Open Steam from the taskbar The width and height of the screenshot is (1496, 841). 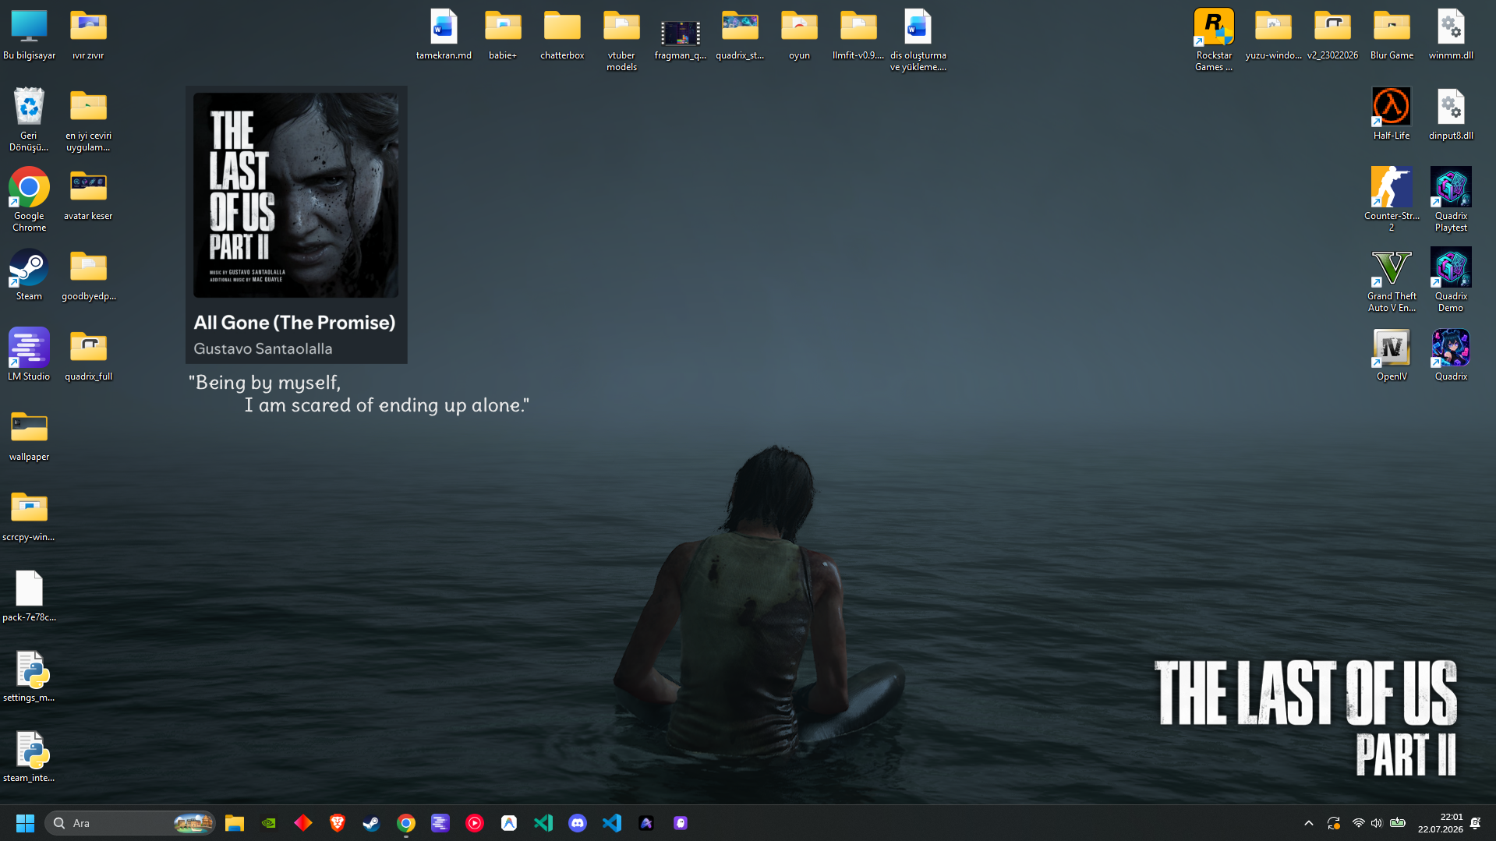(x=372, y=823)
